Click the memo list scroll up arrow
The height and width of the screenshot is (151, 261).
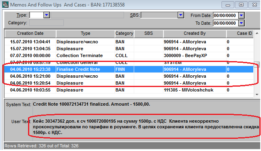pyautogui.click(x=257, y=33)
